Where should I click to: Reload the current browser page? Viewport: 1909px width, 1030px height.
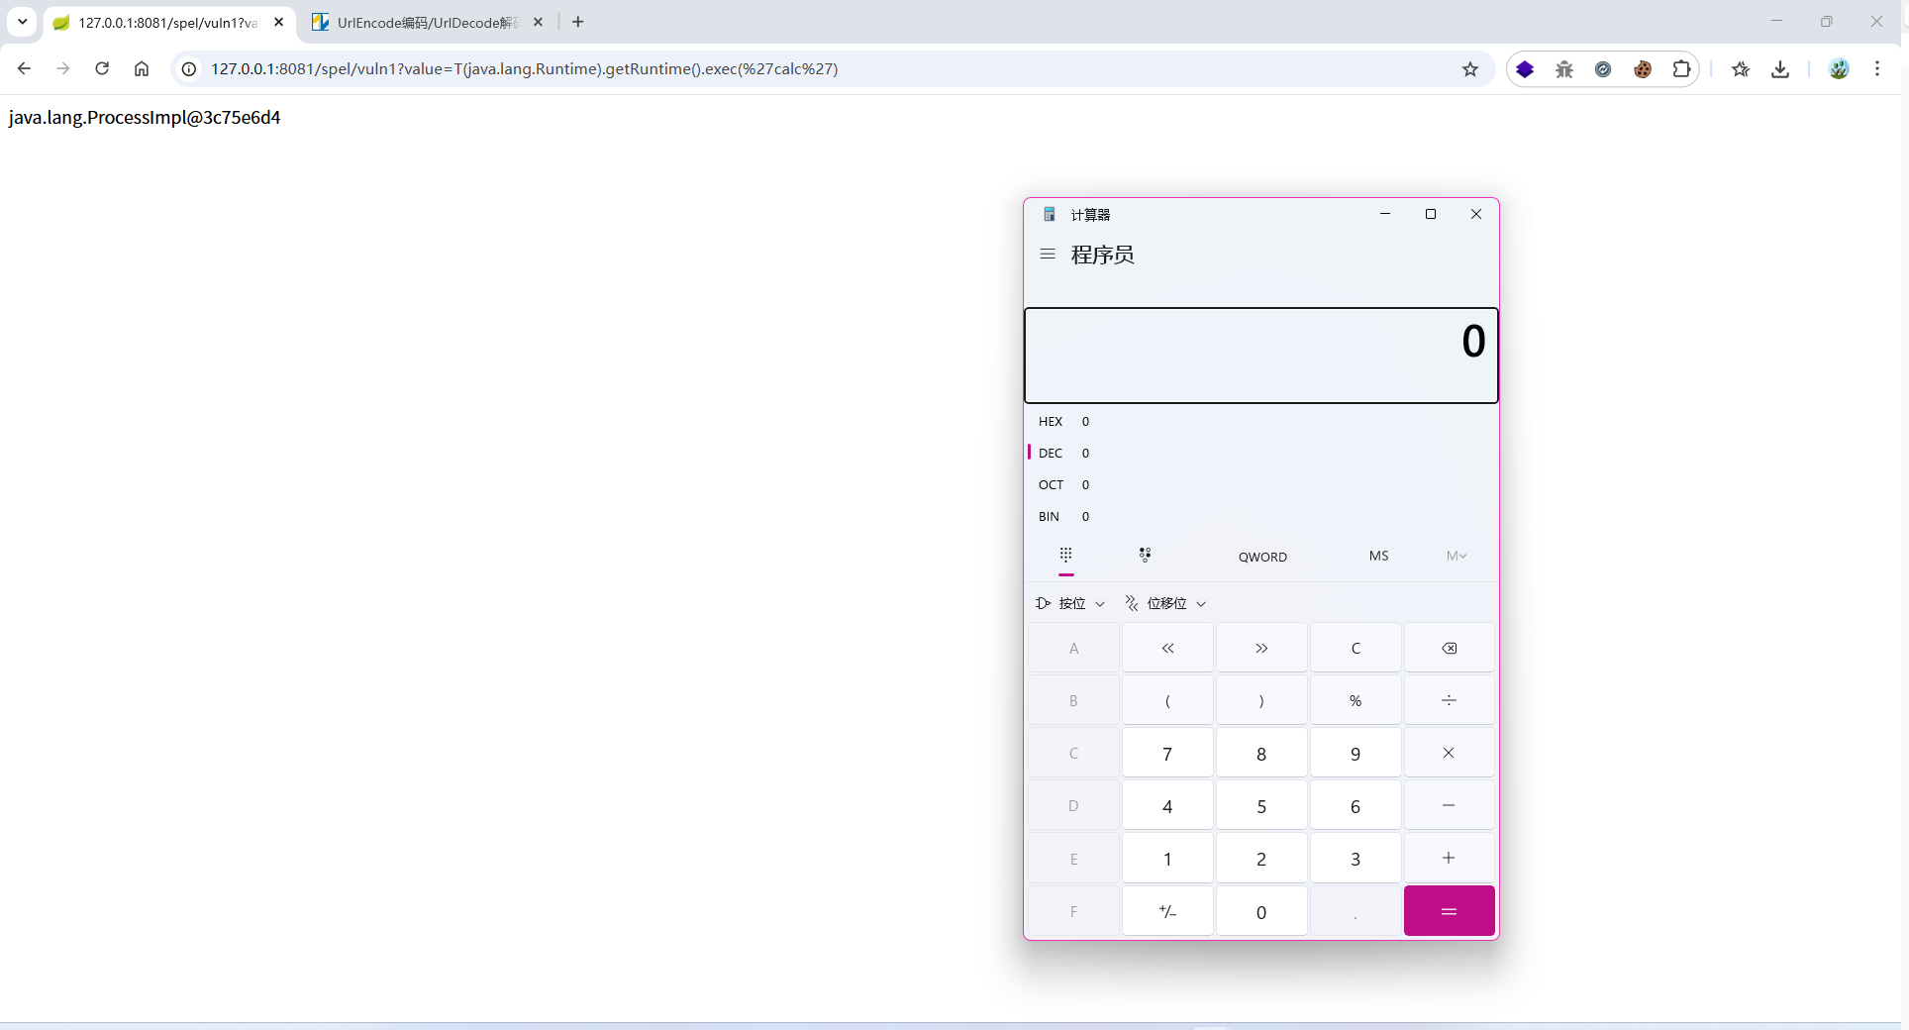tap(102, 68)
